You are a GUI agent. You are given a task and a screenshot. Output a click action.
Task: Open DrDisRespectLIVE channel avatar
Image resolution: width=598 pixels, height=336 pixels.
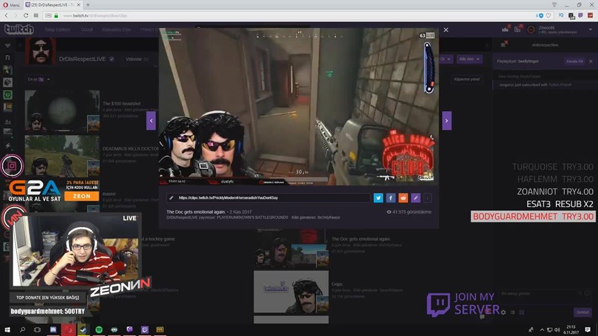pos(40,52)
